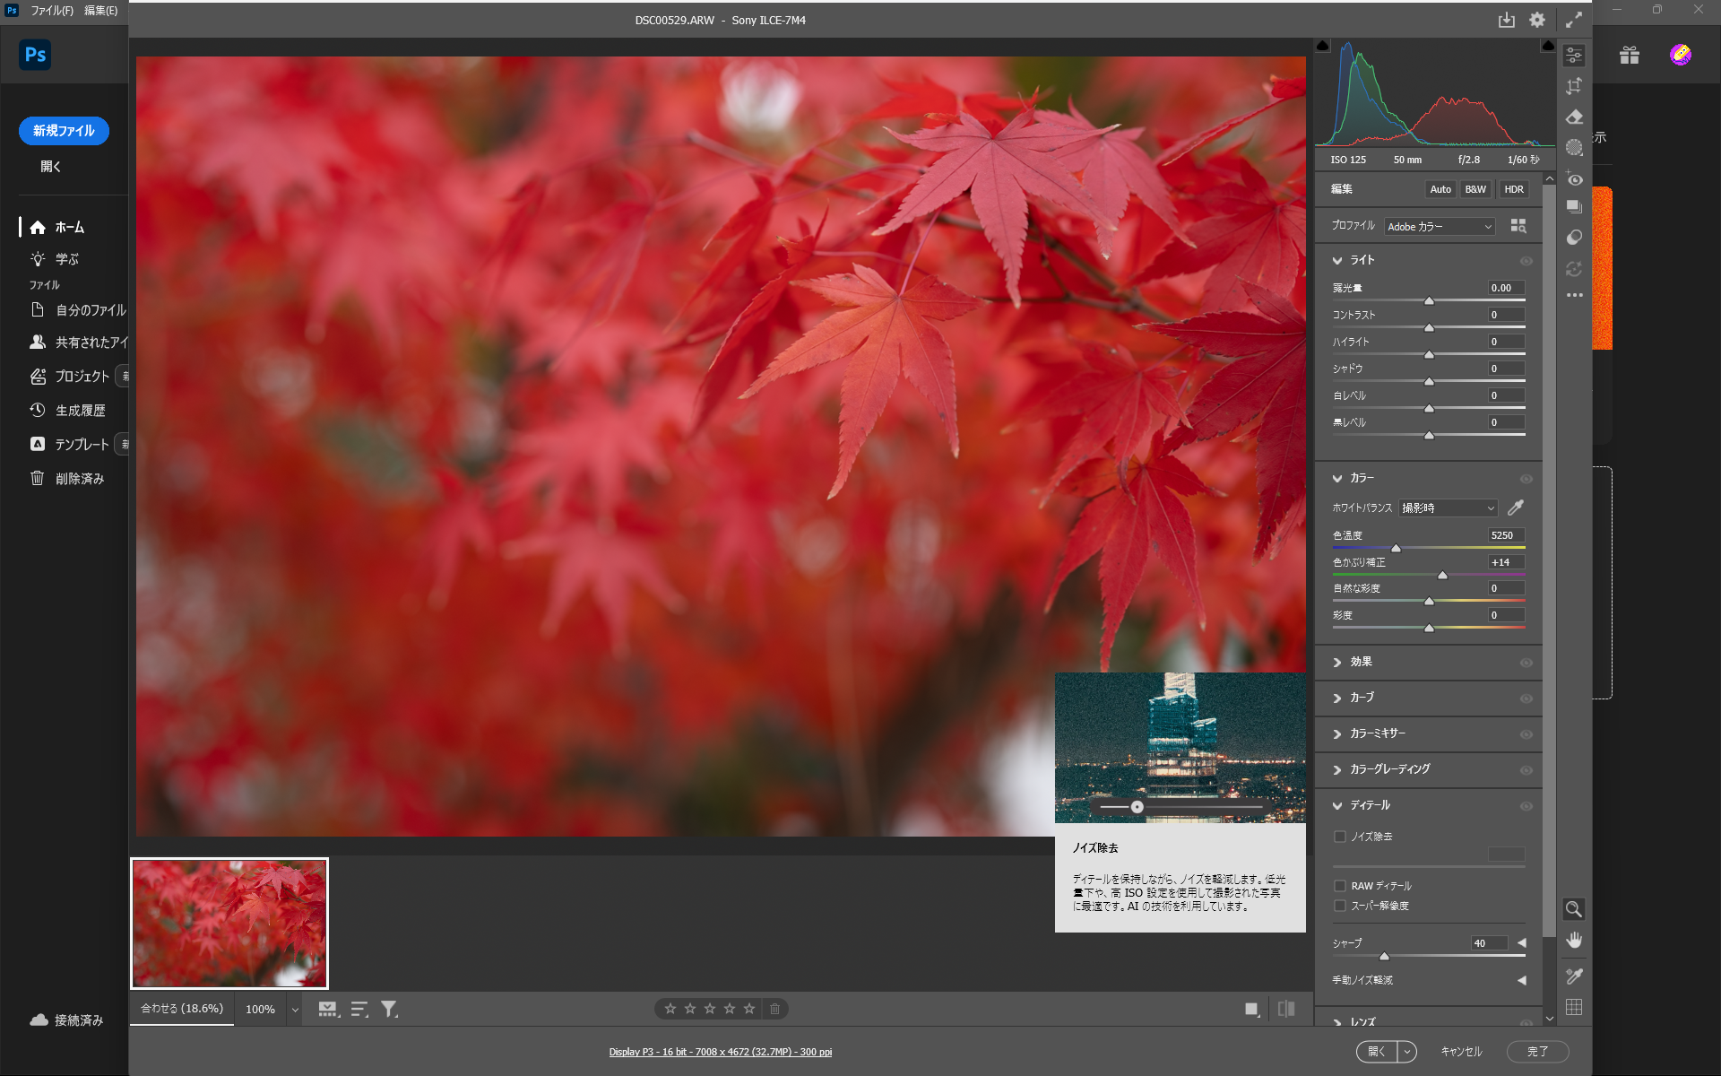The height and width of the screenshot is (1076, 1721).
Task: Switch to the B&W editing mode
Action: click(1475, 189)
